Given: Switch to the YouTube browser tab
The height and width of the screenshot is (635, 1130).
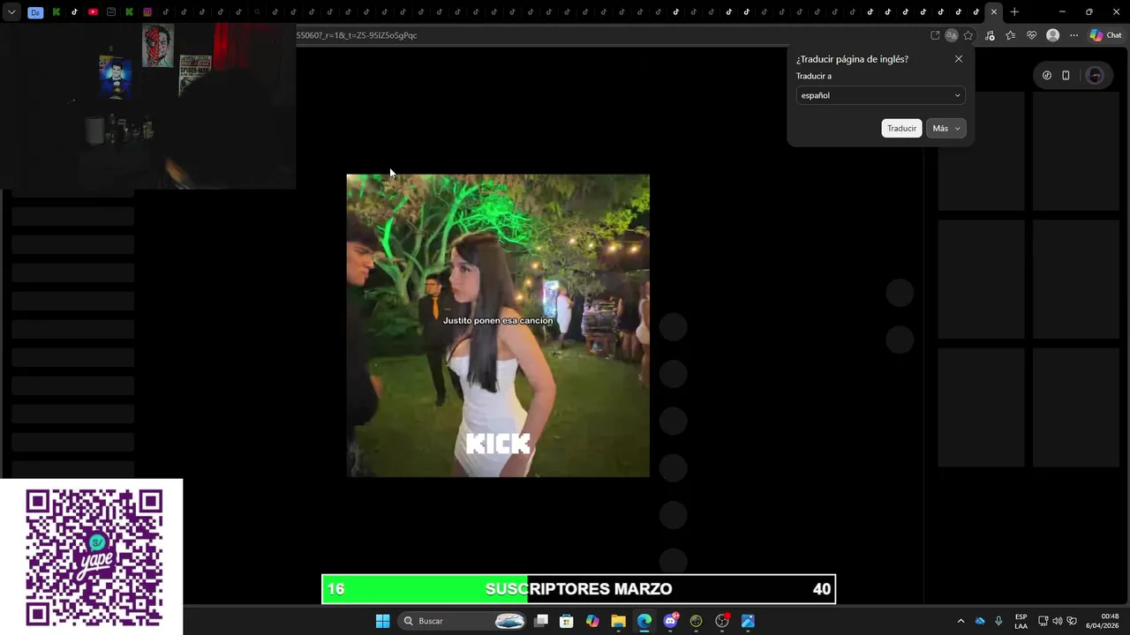Looking at the screenshot, I should (93, 12).
